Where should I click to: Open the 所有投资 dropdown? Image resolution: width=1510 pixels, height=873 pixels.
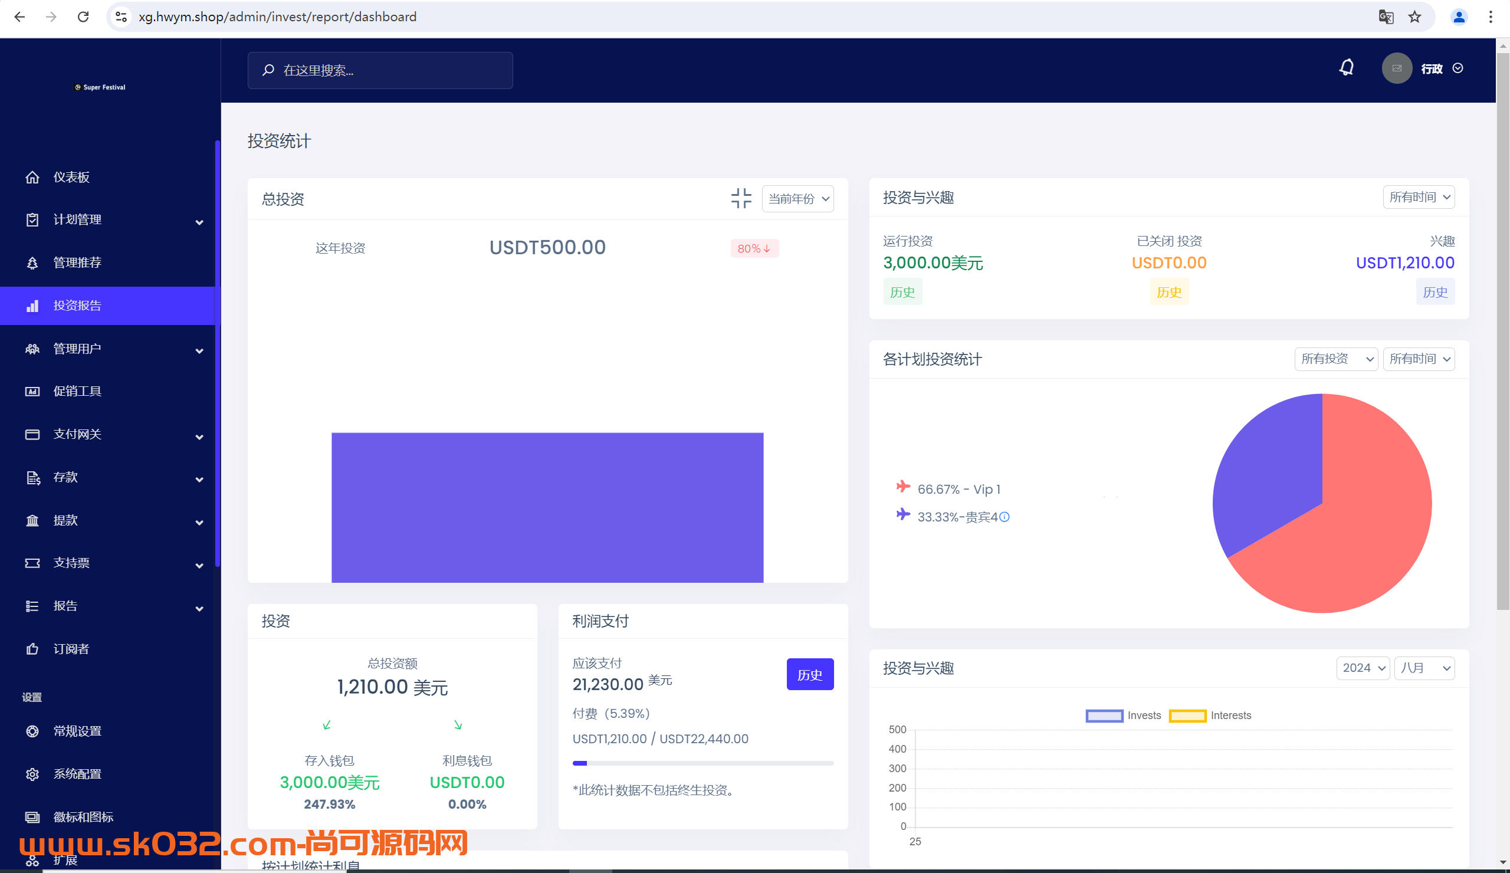[1336, 359]
